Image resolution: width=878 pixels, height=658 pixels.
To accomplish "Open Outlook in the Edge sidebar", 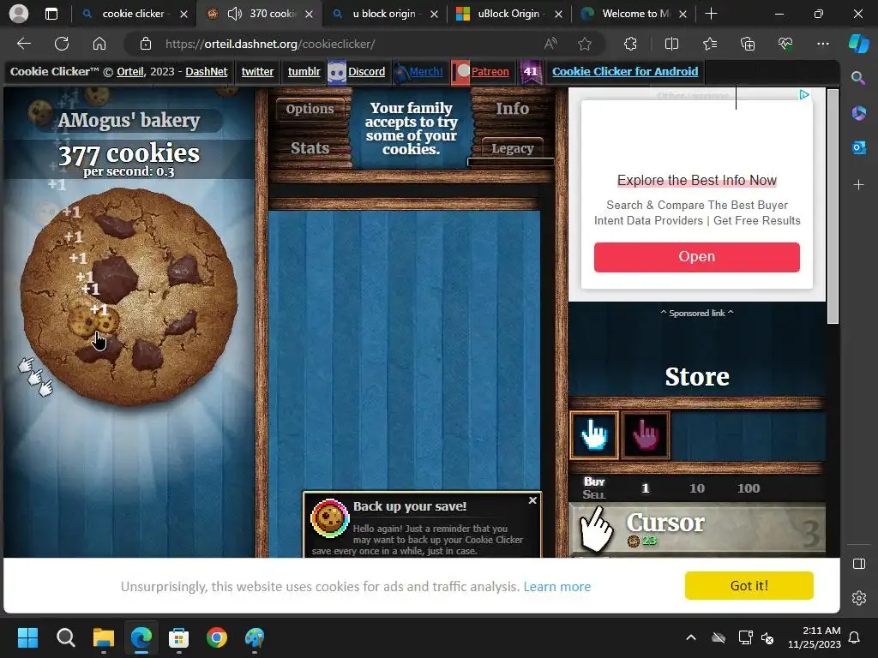I will [858, 147].
